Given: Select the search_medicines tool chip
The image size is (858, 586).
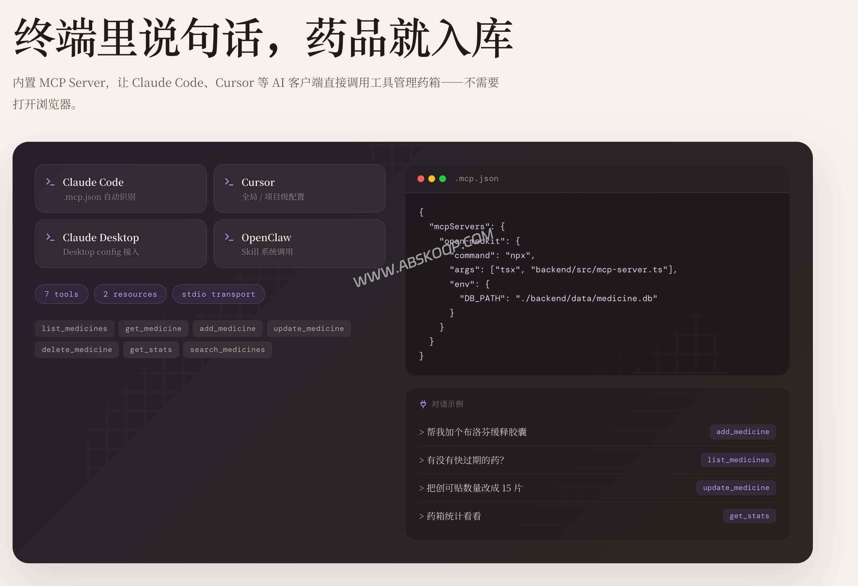Looking at the screenshot, I should tap(228, 349).
